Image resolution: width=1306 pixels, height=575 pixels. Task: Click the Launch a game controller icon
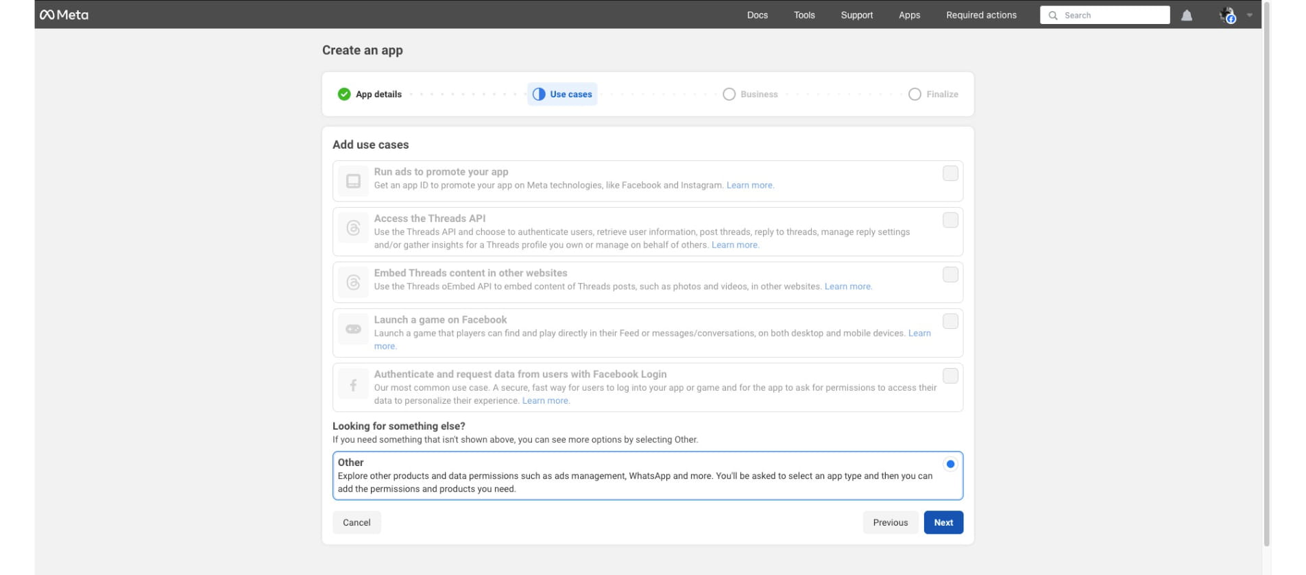coord(353,329)
